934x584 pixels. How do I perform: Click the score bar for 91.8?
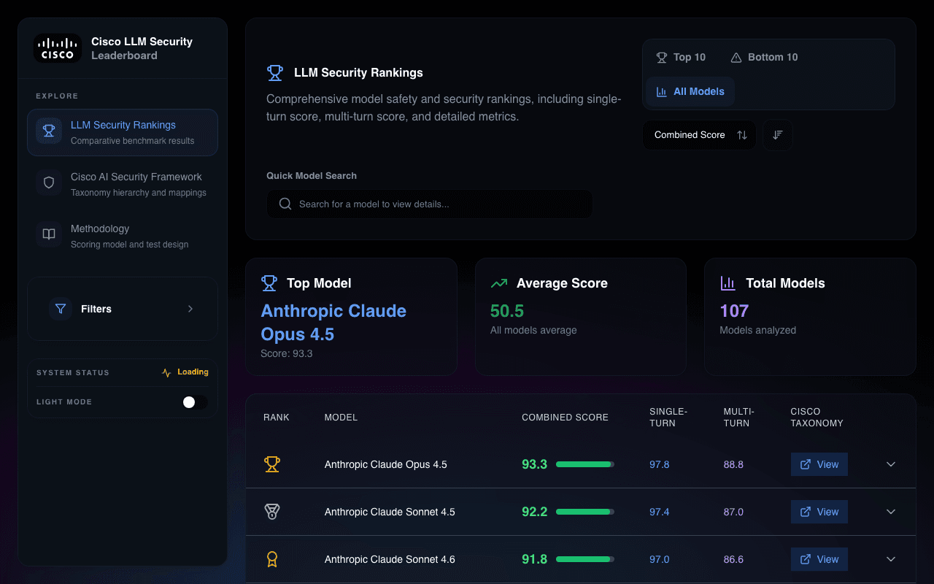tap(585, 559)
